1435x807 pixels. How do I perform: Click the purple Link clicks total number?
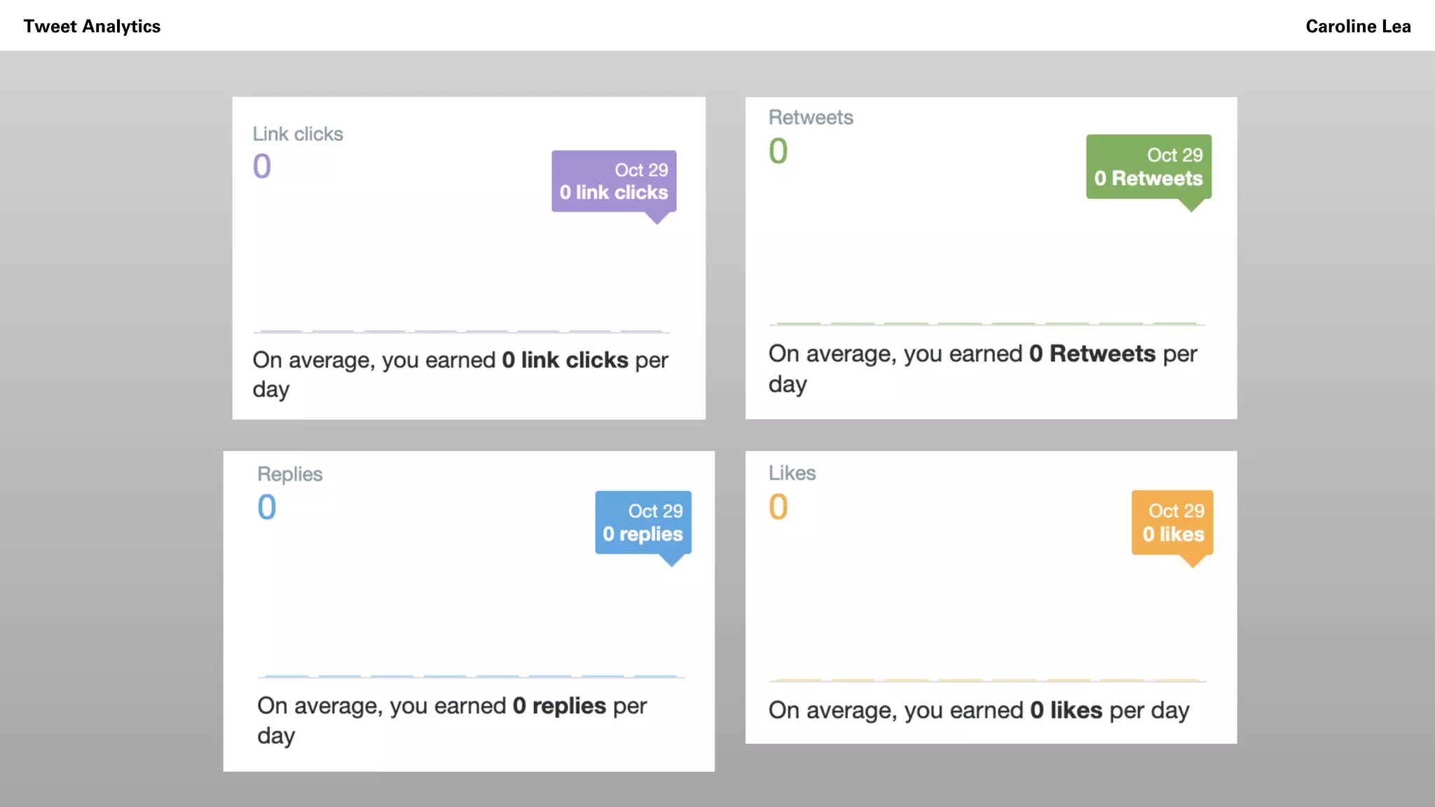tap(262, 167)
